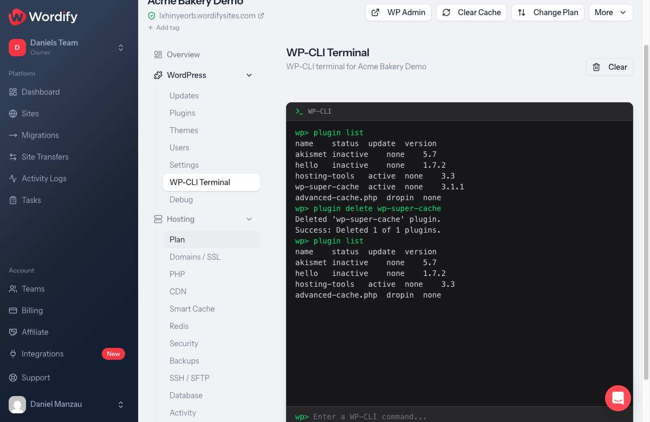Open the Daniels Team switcher chevrons
The image size is (650, 422).
tap(121, 48)
